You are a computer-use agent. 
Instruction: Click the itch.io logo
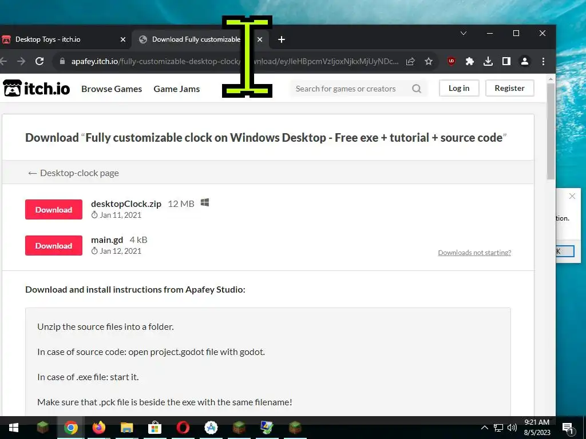click(x=37, y=89)
